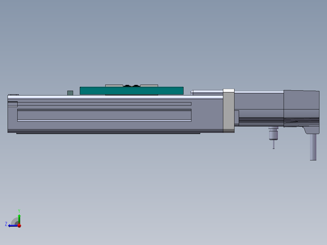Viewport: 327px width, 245px height.
Task: Select the red X axis origin ball
Action: (x=19, y=226)
